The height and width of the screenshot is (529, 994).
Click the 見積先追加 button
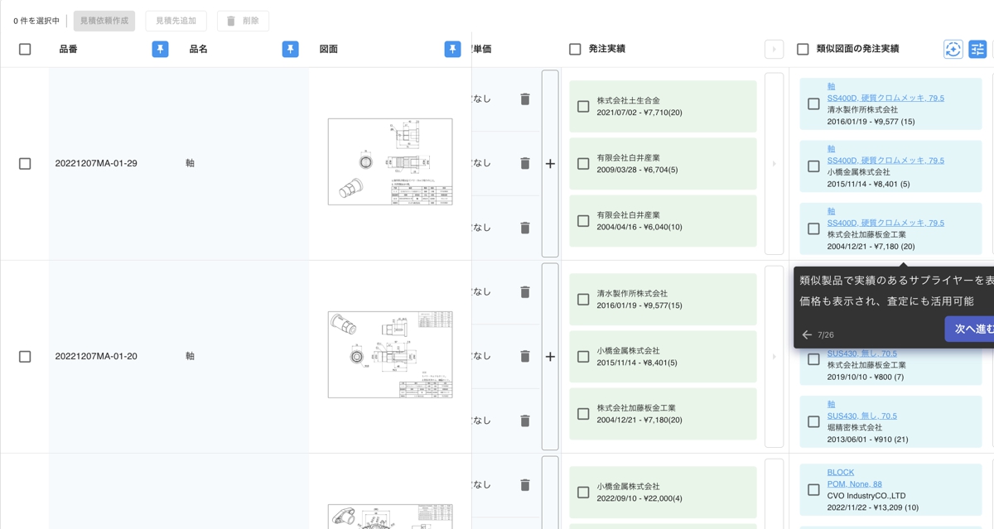point(176,21)
